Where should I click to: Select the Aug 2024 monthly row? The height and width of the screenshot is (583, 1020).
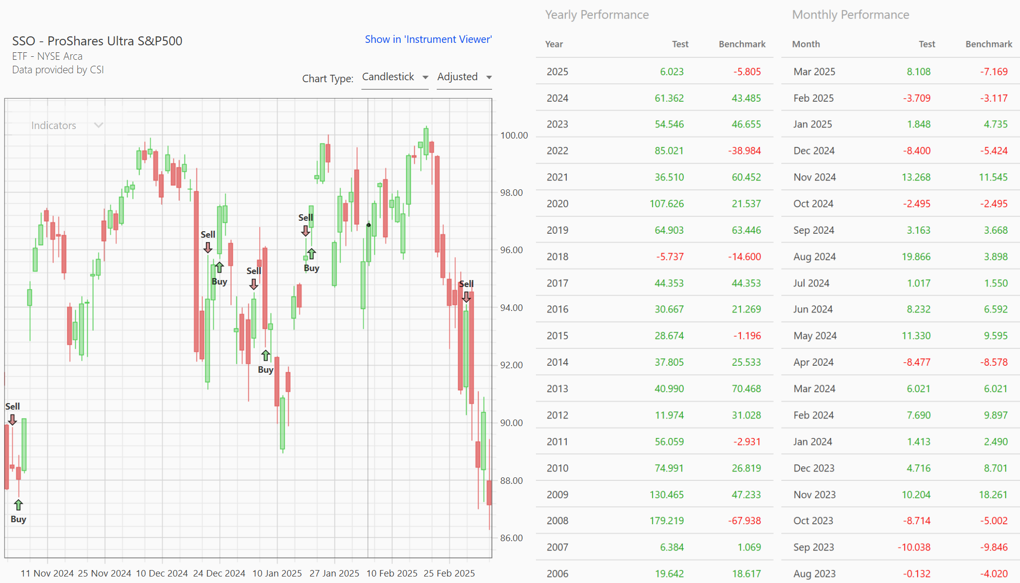[x=900, y=257]
